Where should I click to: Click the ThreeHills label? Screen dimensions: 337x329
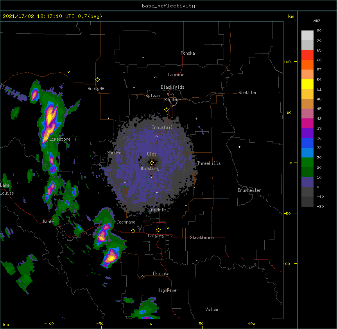pyautogui.click(x=209, y=163)
